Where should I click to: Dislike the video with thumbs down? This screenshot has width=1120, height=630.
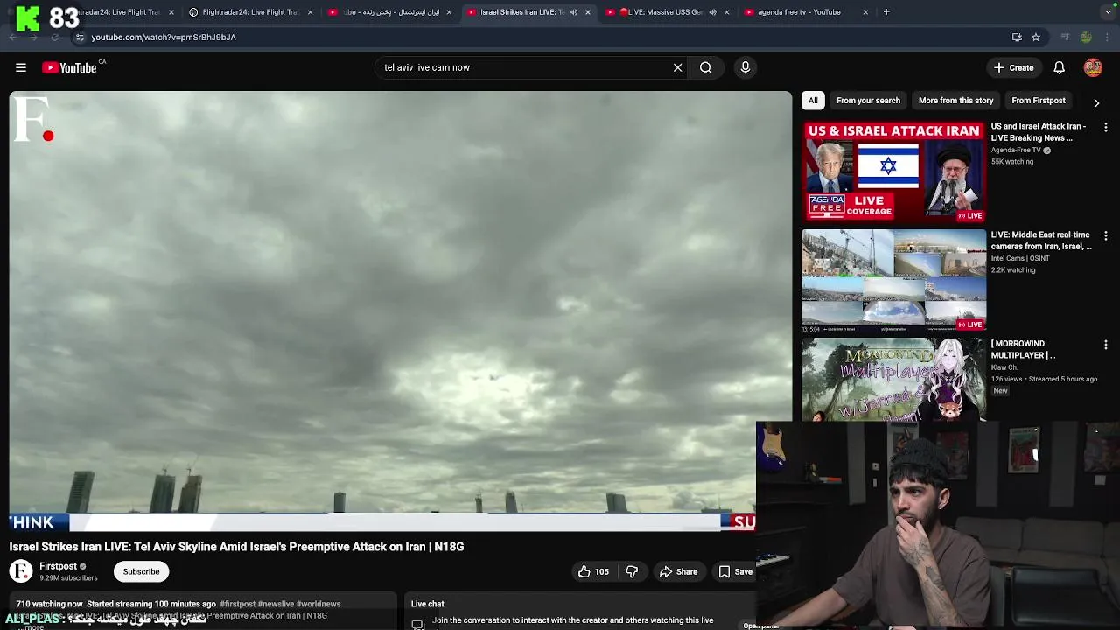click(632, 572)
